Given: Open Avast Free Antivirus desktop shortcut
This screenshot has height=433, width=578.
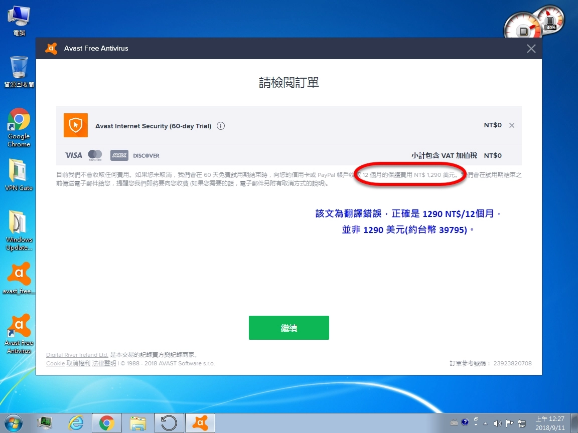Looking at the screenshot, I should click(19, 334).
